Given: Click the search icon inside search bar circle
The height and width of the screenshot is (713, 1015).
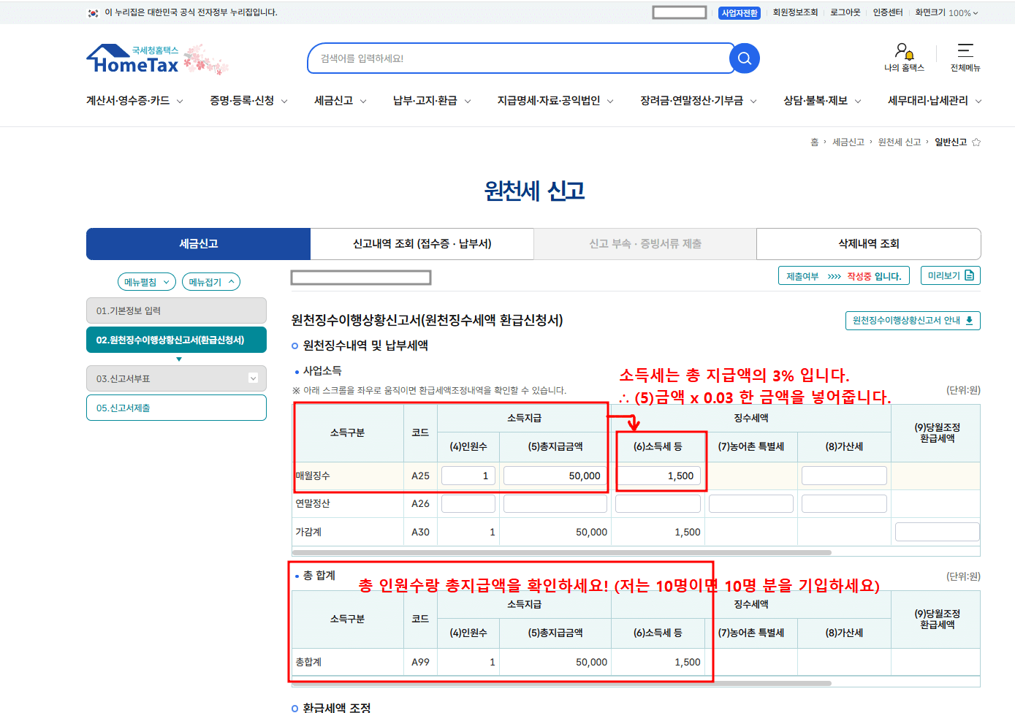Looking at the screenshot, I should 743,58.
